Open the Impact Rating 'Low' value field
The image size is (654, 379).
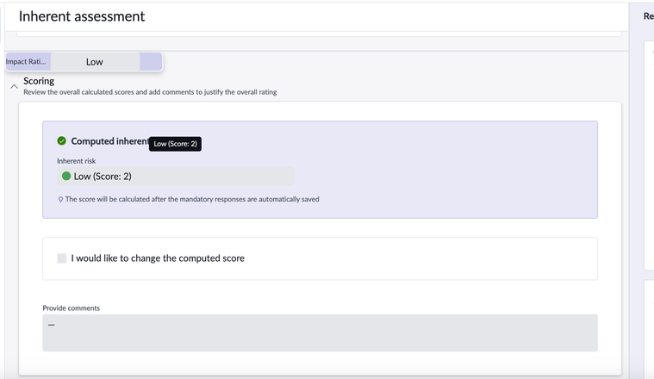[x=95, y=62]
